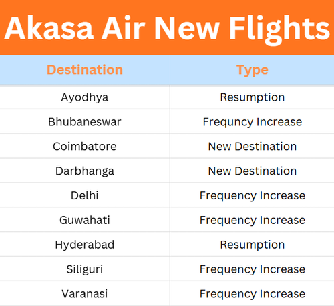Click the Bhubaneswar destination cell
This screenshot has width=334, height=306.
click(x=85, y=122)
